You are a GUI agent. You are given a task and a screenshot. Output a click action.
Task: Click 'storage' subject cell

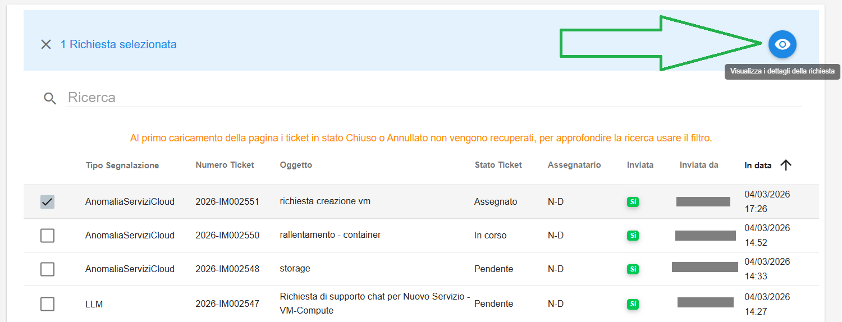pos(295,268)
